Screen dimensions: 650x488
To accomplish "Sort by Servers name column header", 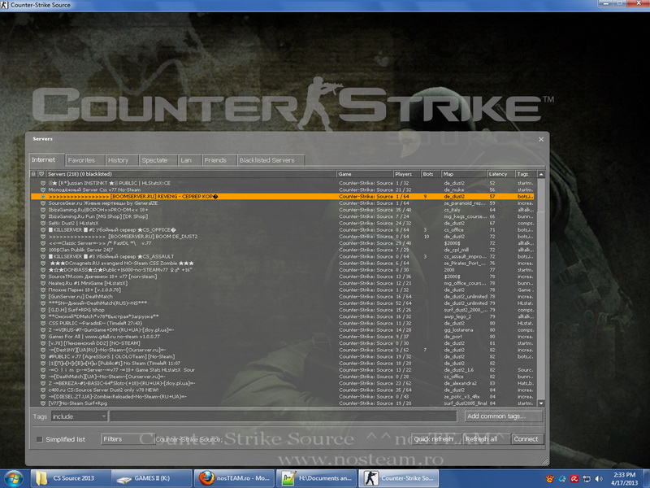I will pyautogui.click(x=191, y=174).
